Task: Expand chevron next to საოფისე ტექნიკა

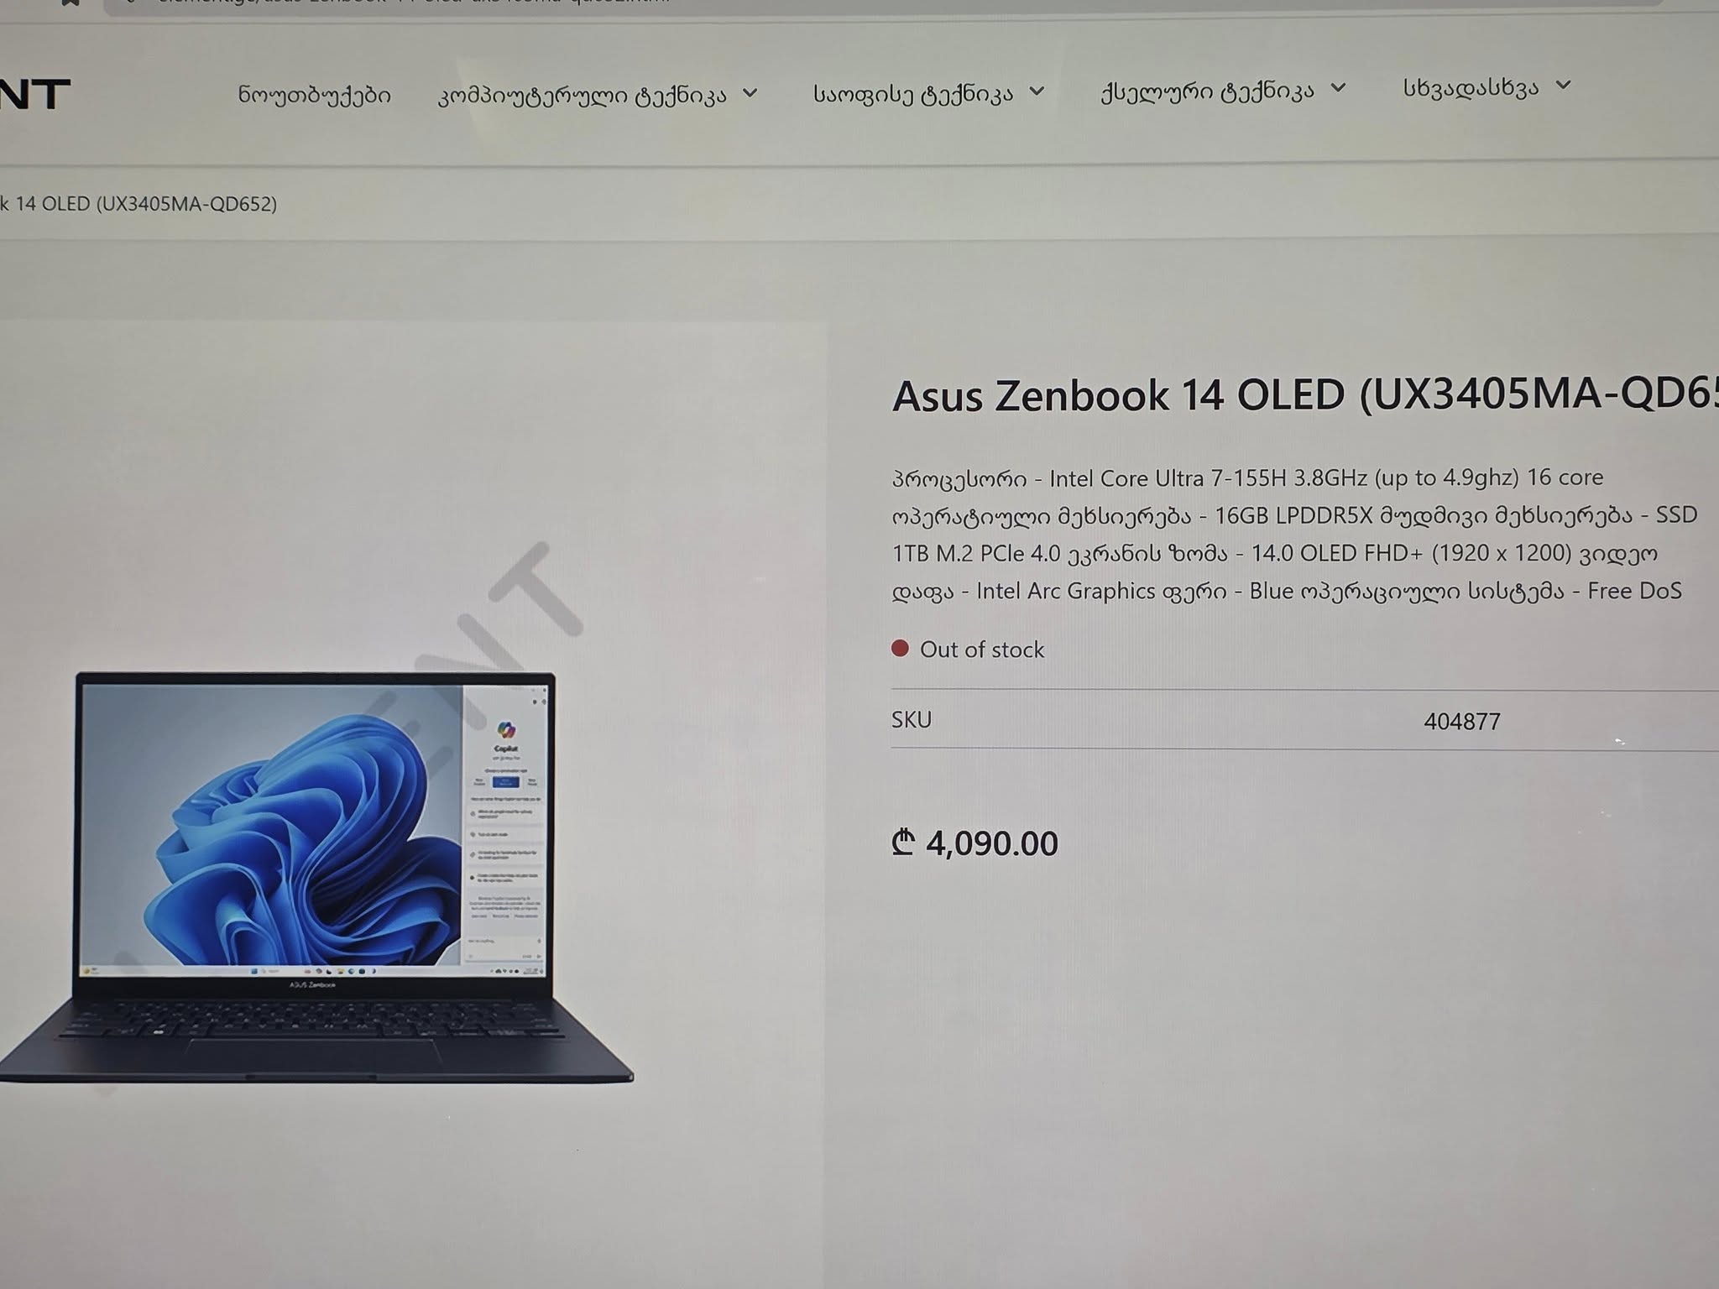Action: 1037,90
